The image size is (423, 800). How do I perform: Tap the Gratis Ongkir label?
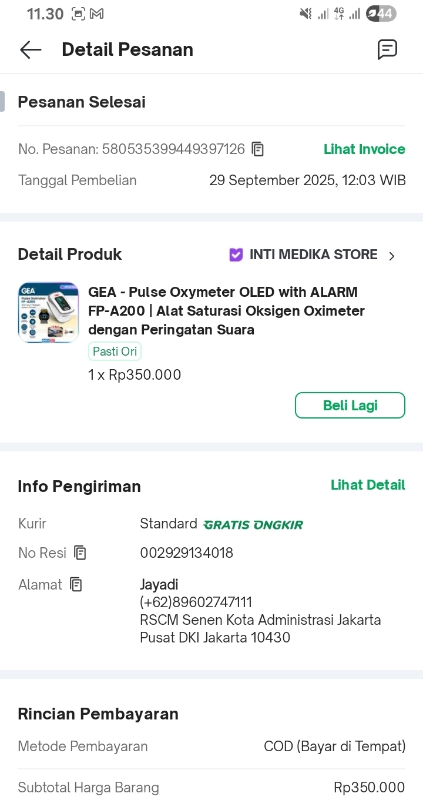tap(253, 524)
